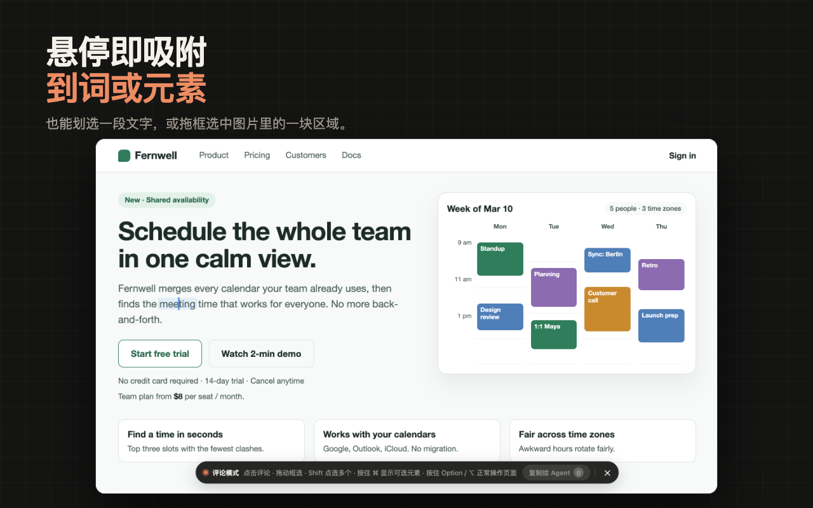
Task: Click the orange 评论模式 indicator dot
Action: [206, 472]
